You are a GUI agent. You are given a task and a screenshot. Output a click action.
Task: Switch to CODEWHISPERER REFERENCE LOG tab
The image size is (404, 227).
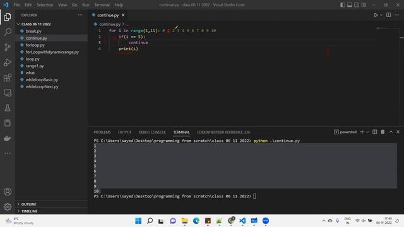pos(223,132)
